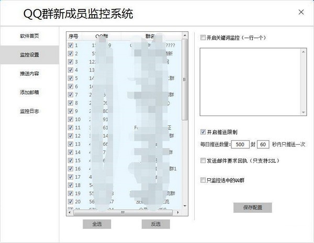The height and width of the screenshot is (243, 314).
Task: Toggle the checkbox for row 16
Action: pyautogui.click(x=71, y=169)
